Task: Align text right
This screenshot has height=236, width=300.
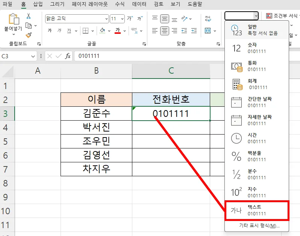Action: [x=174, y=30]
